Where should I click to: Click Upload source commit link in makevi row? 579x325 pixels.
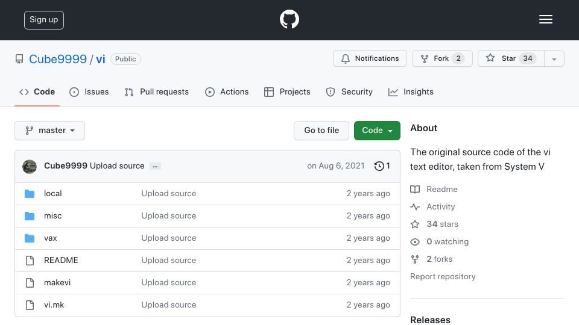(169, 283)
